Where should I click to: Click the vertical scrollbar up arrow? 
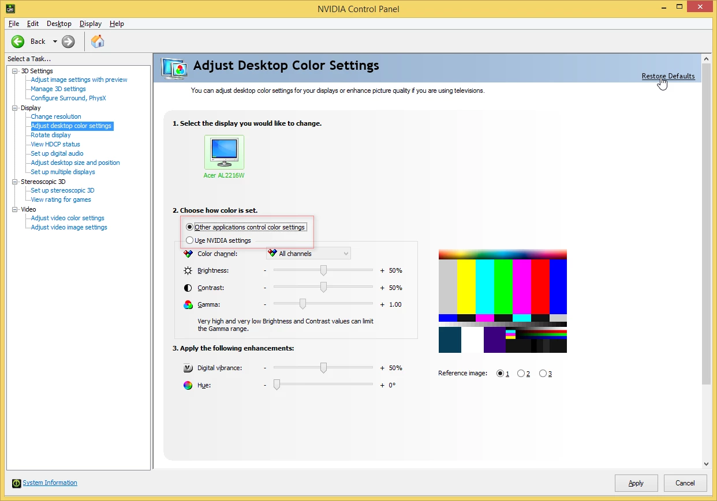click(706, 58)
